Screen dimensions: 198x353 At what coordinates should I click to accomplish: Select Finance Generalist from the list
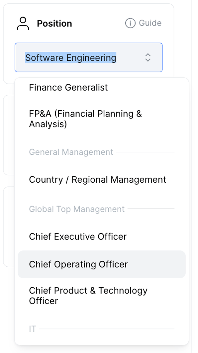(x=102, y=87)
